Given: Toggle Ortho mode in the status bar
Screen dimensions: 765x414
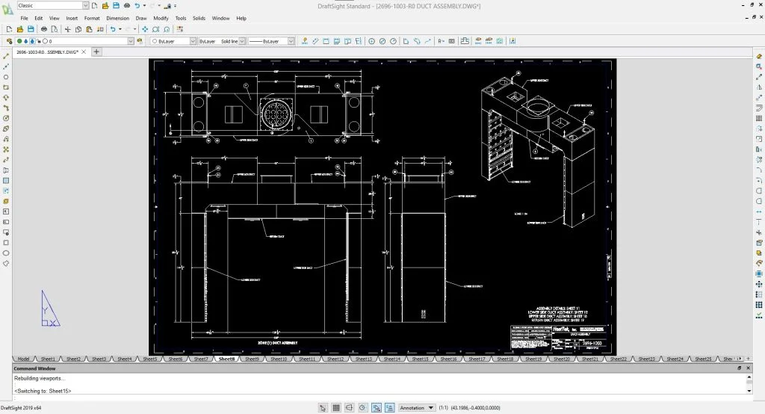Looking at the screenshot, I should tap(349, 408).
